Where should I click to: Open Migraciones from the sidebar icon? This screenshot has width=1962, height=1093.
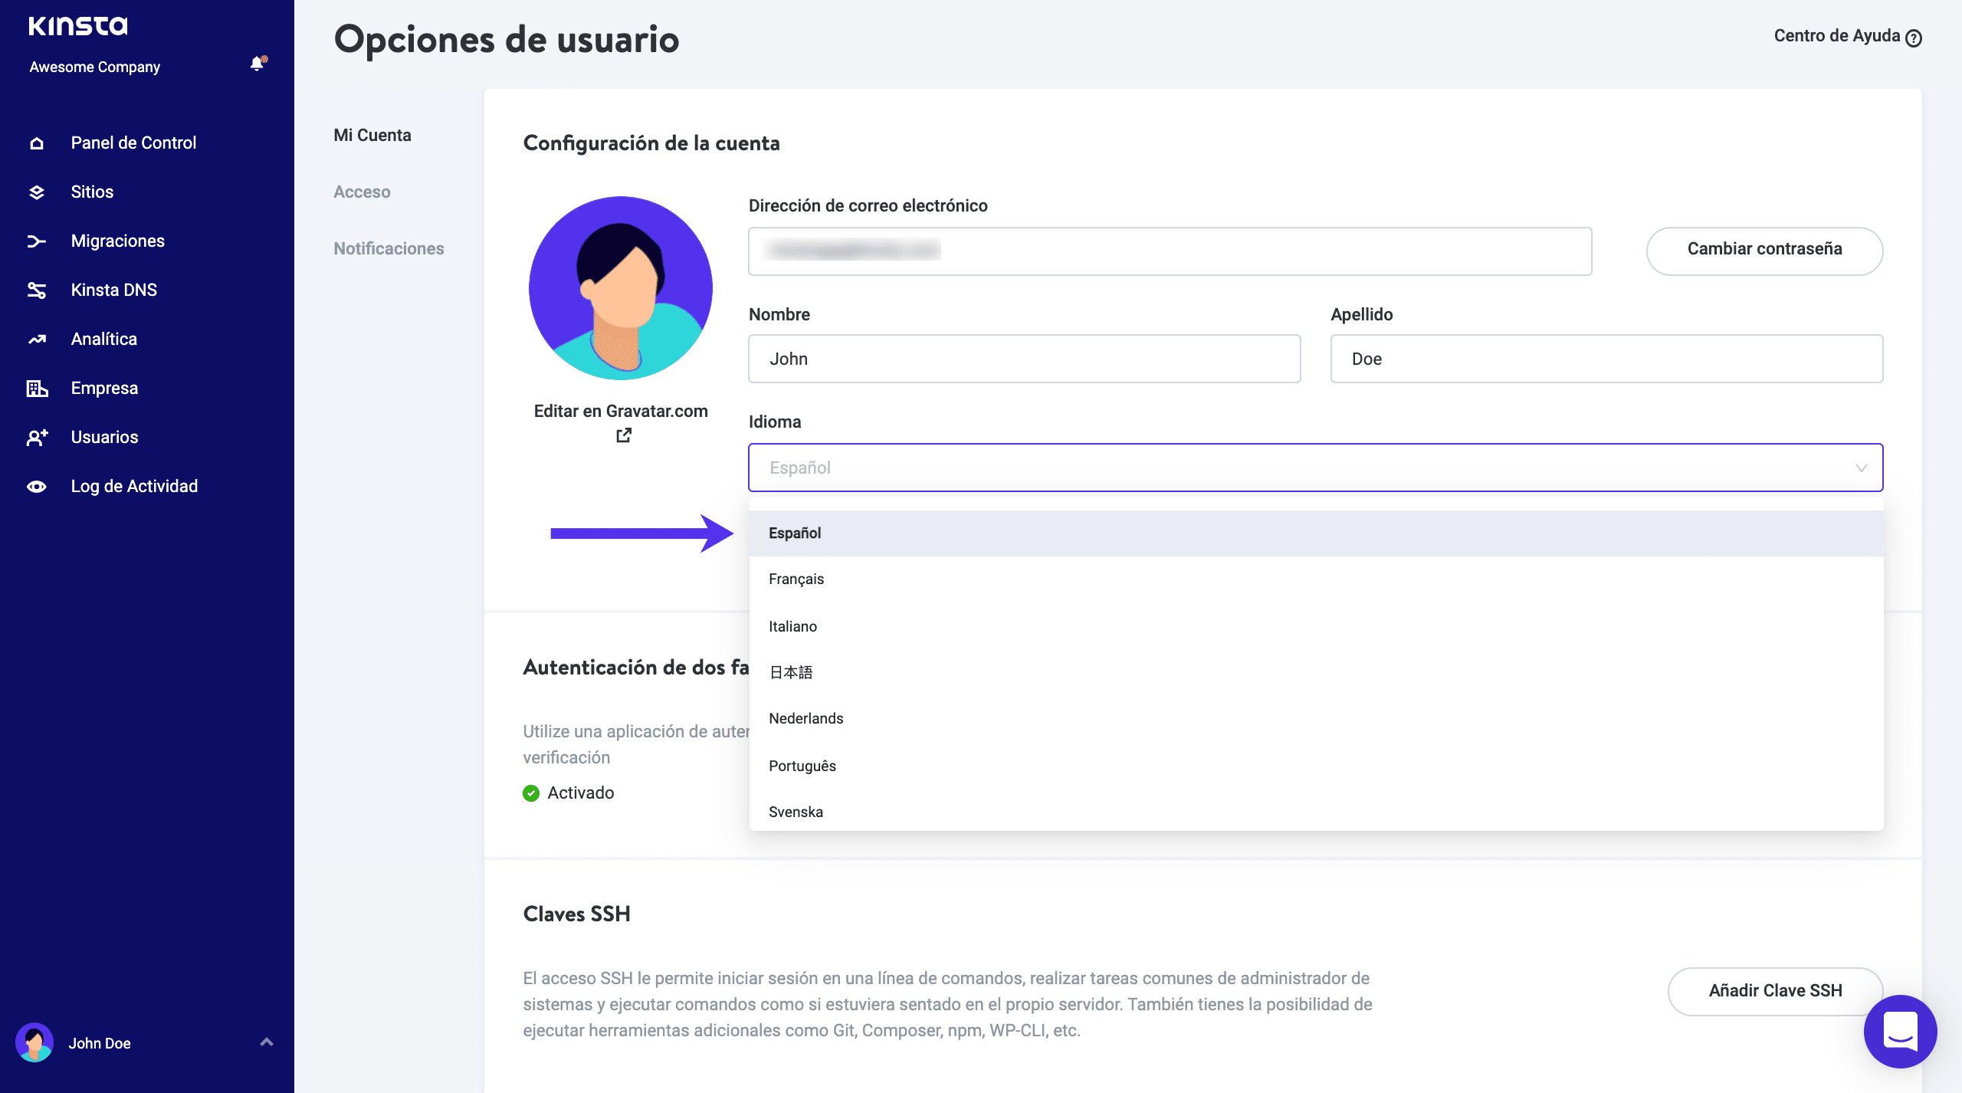pyautogui.click(x=37, y=241)
